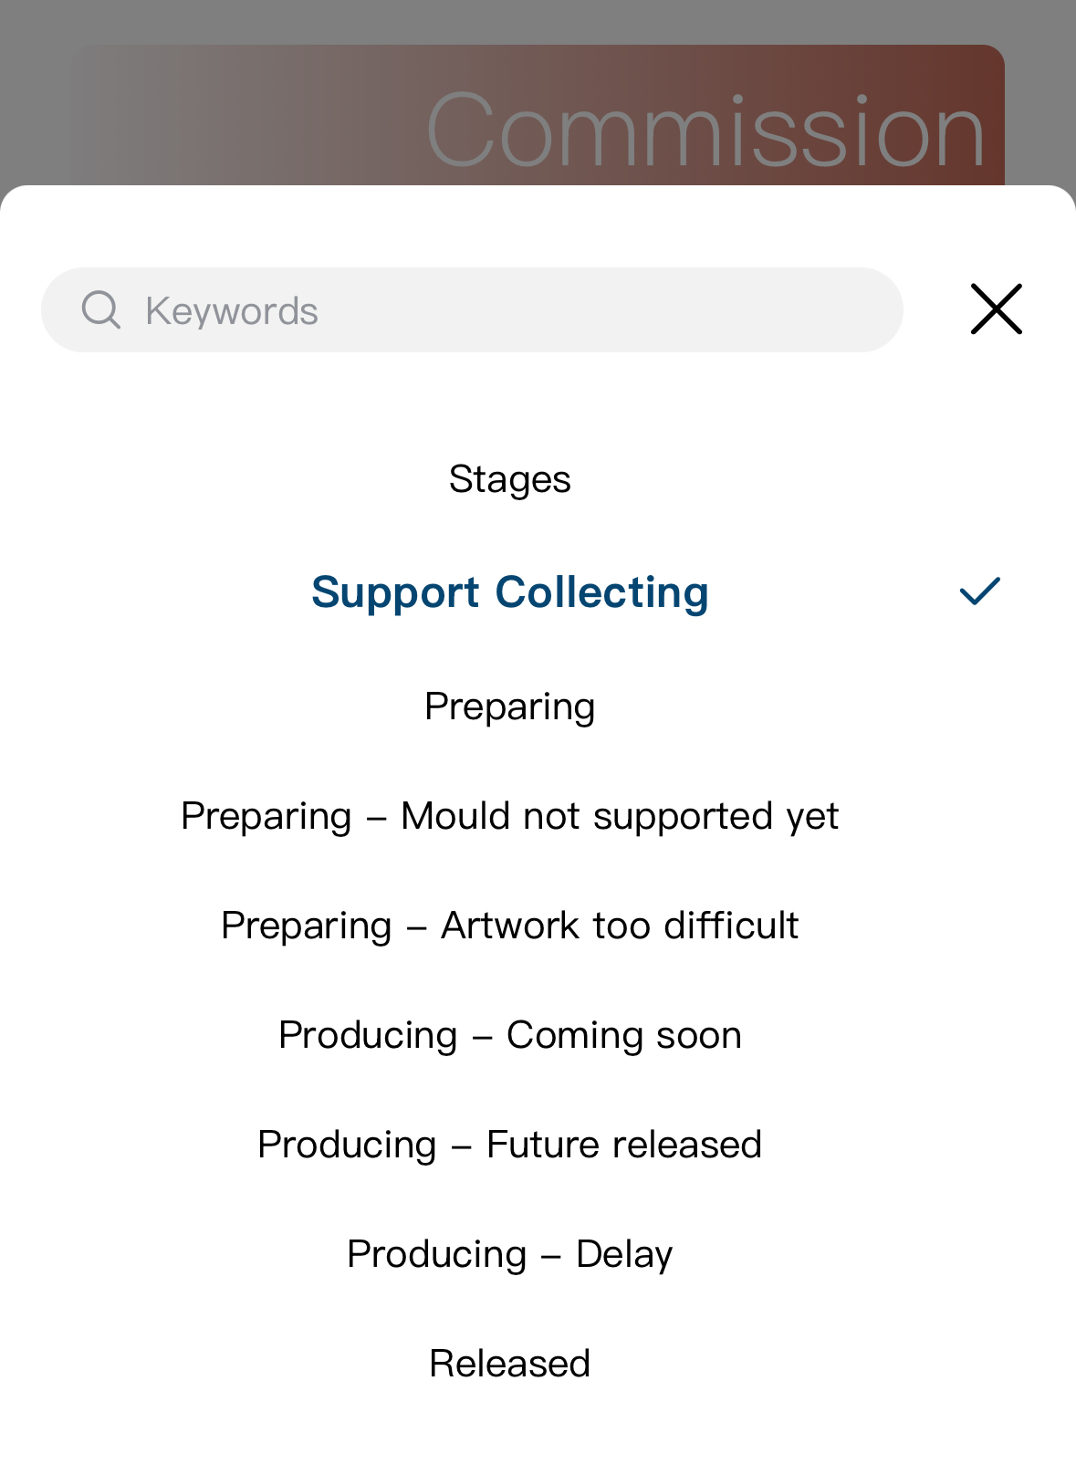Choose the plain Preparing stage

[509, 706]
